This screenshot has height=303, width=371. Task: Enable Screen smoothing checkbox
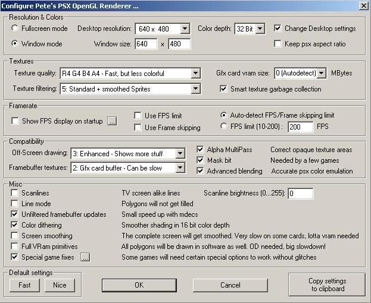(14, 235)
